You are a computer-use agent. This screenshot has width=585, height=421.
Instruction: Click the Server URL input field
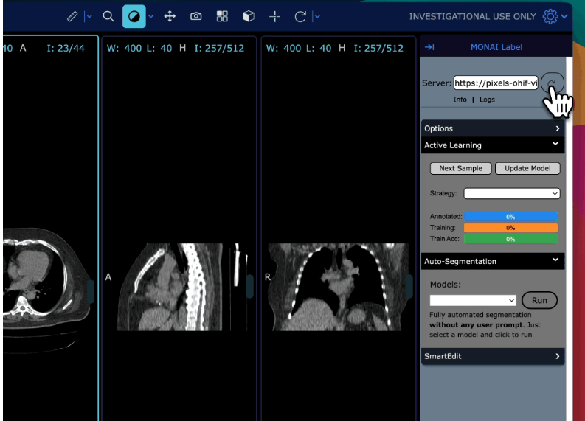[496, 83]
